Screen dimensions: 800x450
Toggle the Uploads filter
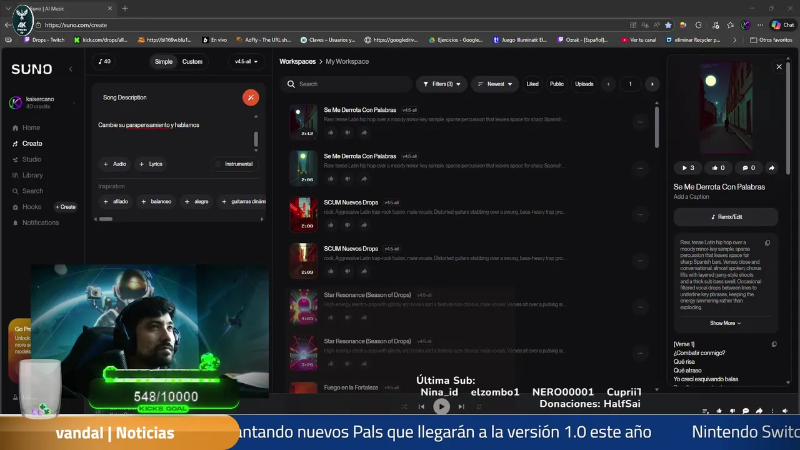click(x=584, y=84)
